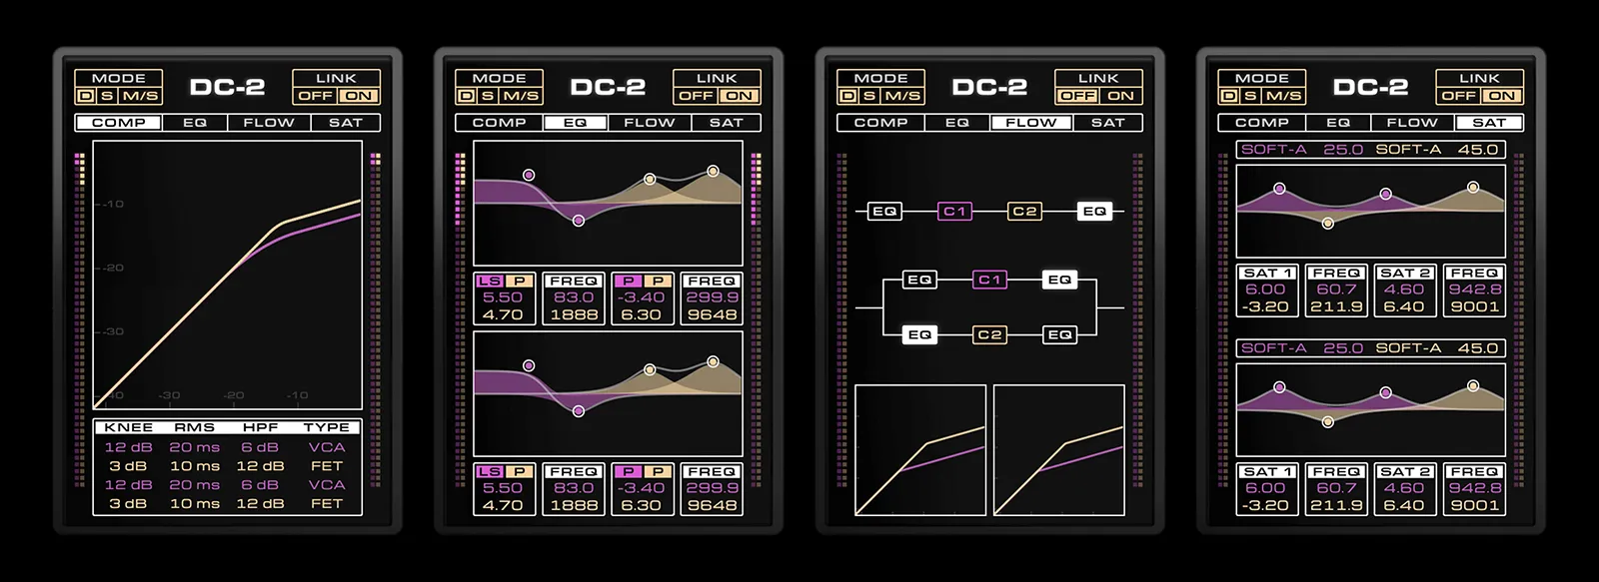Click the HPF column header
Viewport: 1599px width, 582px height.
pyautogui.click(x=260, y=427)
